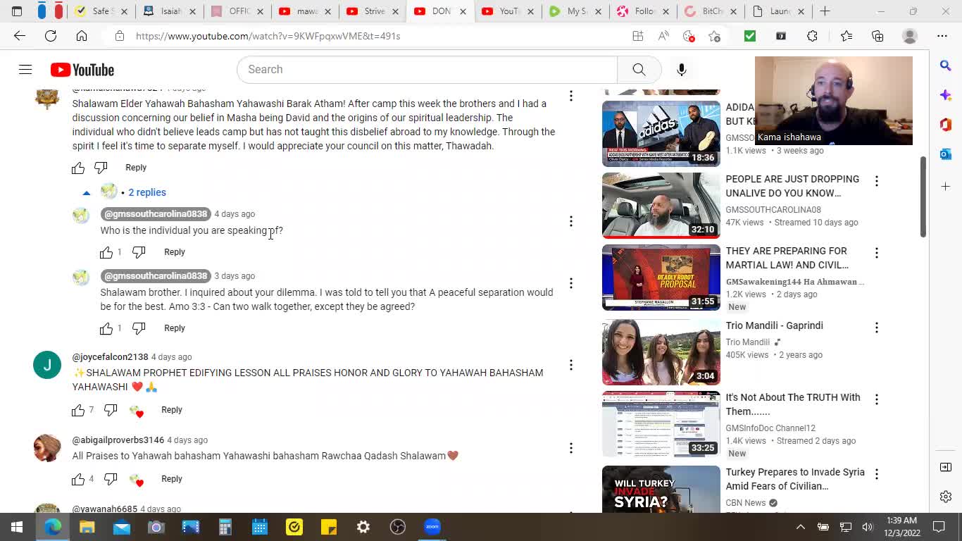Viewport: 962px width, 541px height.
Task: Dislike the 'Who is the individual' reply
Action: (139, 252)
